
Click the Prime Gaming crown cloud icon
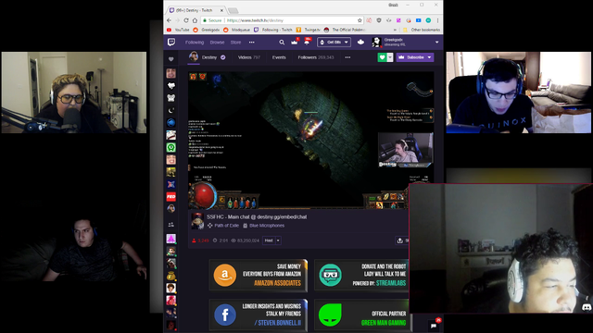360,42
